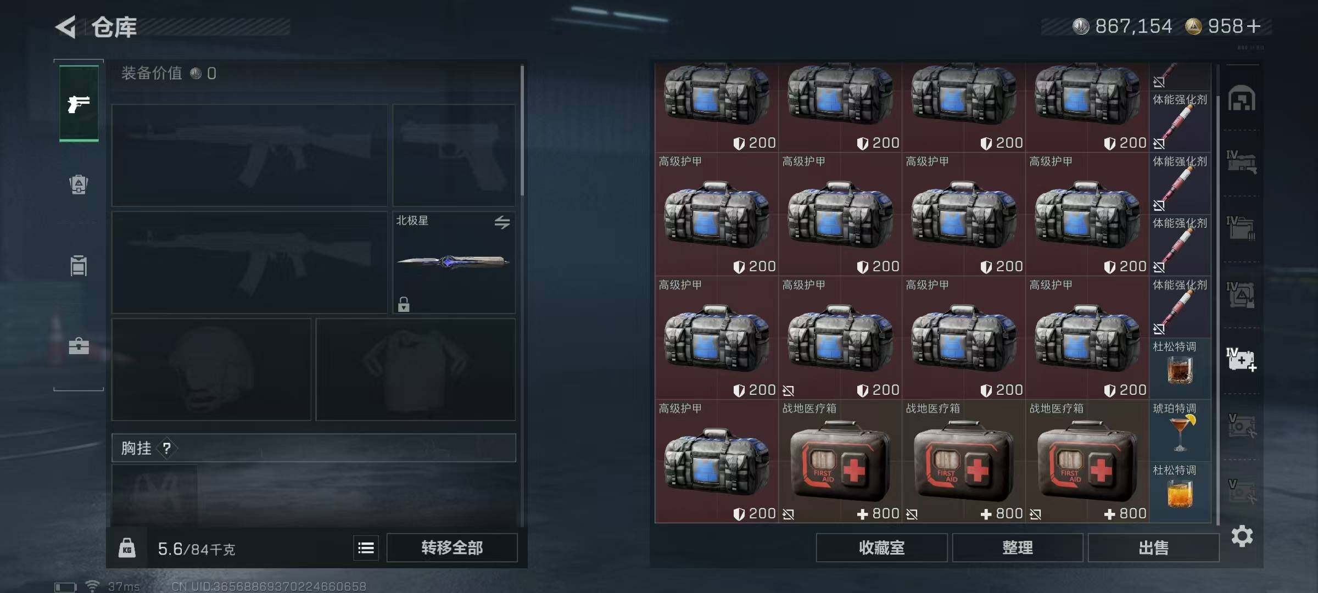Image resolution: width=1318 pixels, height=593 pixels.
Task: Click the plus icon next to 958
Action: (x=1253, y=26)
